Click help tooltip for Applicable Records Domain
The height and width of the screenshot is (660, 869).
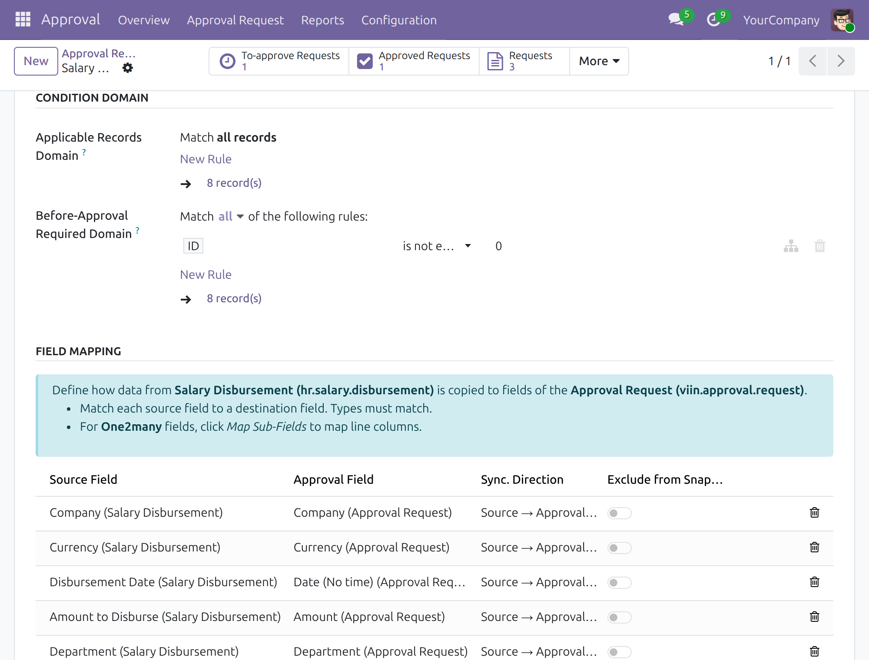coord(84,152)
